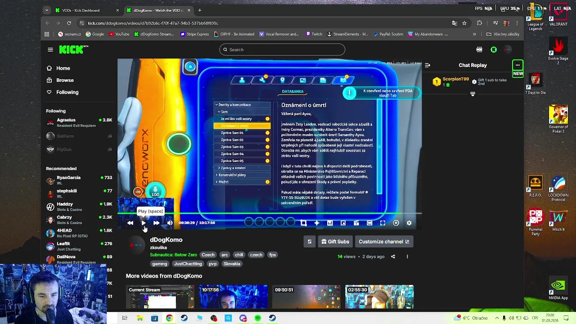Show more bookmarks chevron
This screenshot has width=576, height=324.
click(474, 34)
